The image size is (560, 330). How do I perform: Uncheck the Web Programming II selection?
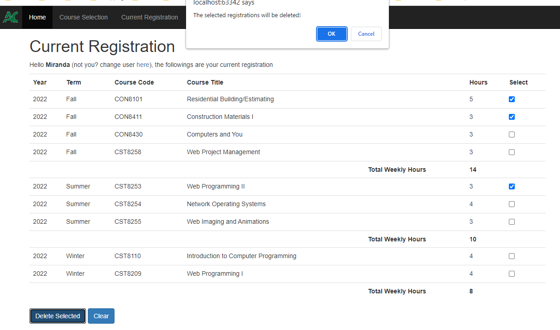[512, 186]
